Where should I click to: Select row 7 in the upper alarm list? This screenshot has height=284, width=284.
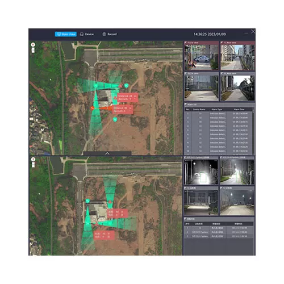[219, 139]
